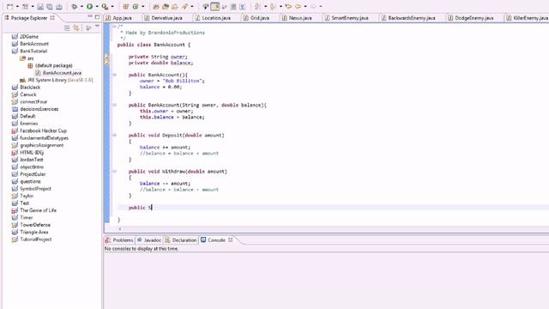Click the New Java Package icon
Image resolution: width=549 pixels, height=309 pixels.
tap(126, 6)
